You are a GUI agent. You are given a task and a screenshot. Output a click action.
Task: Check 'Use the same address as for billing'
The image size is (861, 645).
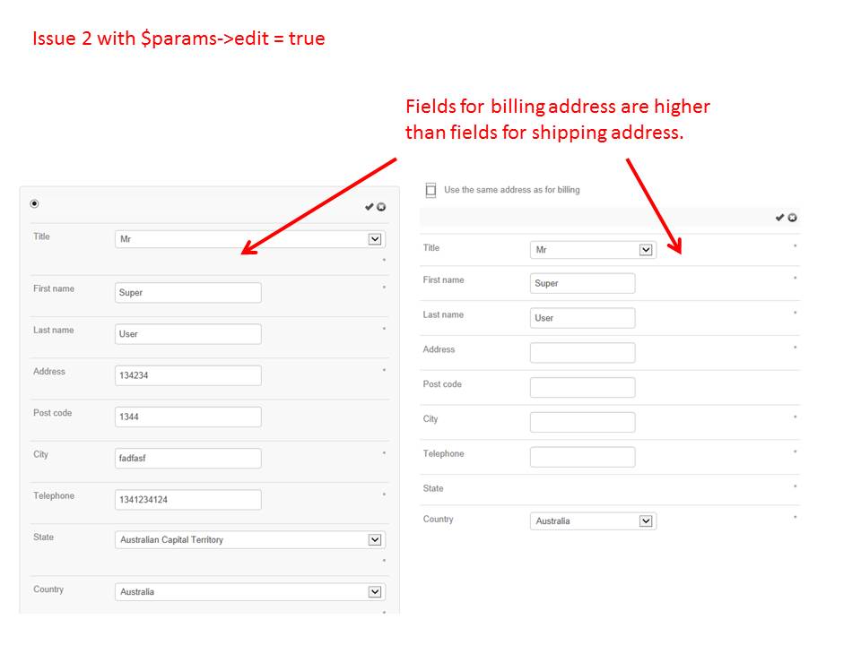[x=430, y=190]
